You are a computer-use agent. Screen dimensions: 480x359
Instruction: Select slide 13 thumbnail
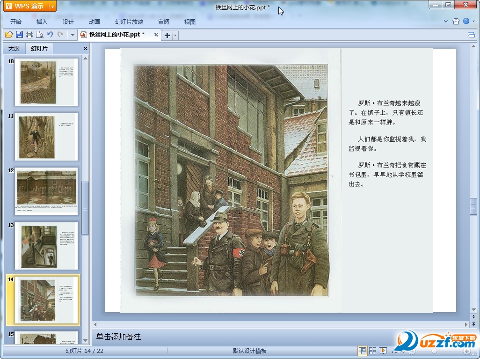click(x=46, y=246)
